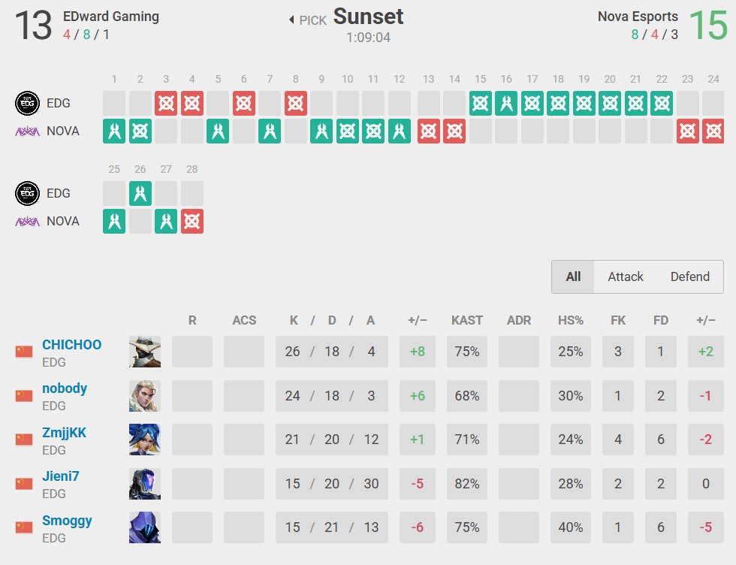Switch to the Attack stats tab
Image resolution: width=736 pixels, height=565 pixels.
625,276
